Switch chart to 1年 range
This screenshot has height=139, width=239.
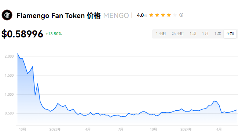[217, 34]
